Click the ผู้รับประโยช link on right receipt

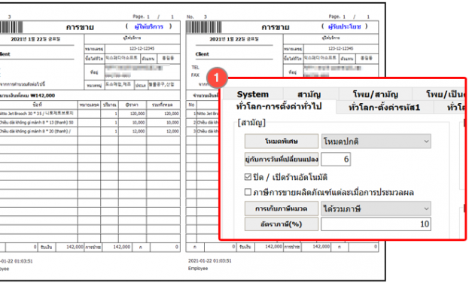[x=344, y=26]
